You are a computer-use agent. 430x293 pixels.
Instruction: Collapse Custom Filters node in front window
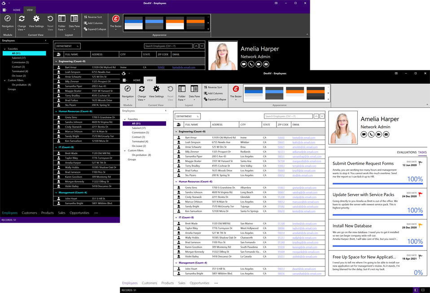[125, 150]
